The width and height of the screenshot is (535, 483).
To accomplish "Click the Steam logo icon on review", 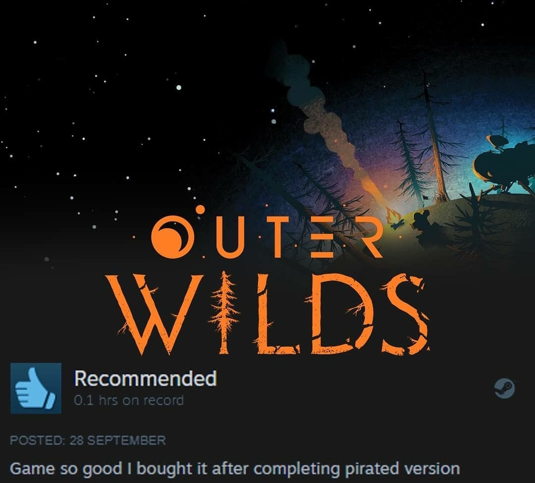I will click(505, 388).
